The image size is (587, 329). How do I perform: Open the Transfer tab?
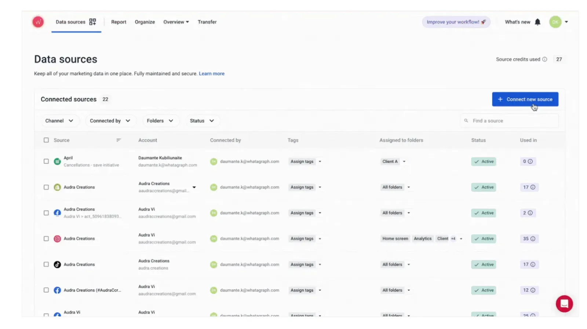tap(207, 22)
